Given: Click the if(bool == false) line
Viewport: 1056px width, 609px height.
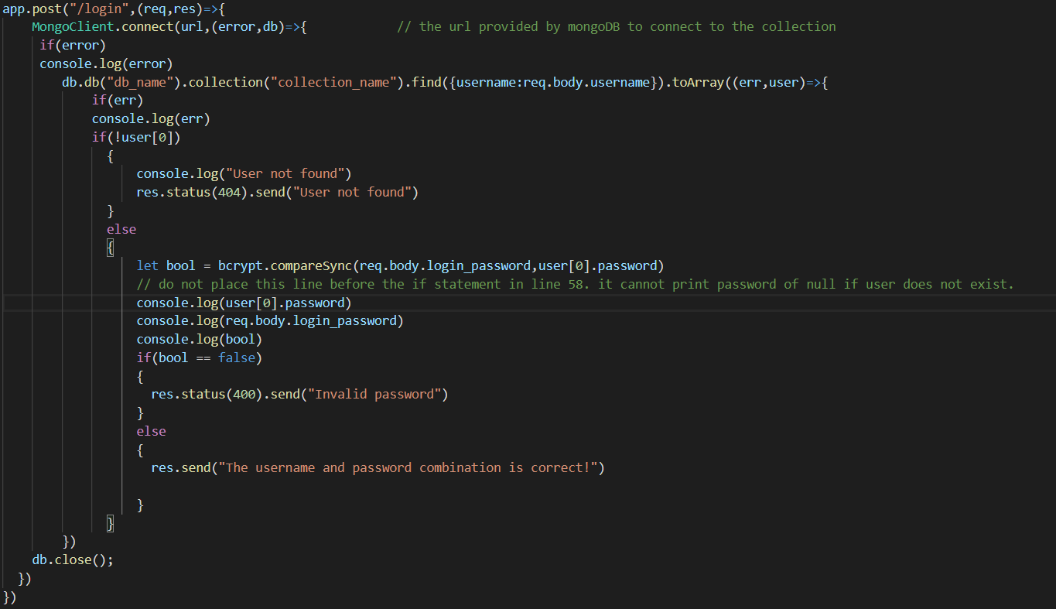Looking at the screenshot, I should point(200,358).
